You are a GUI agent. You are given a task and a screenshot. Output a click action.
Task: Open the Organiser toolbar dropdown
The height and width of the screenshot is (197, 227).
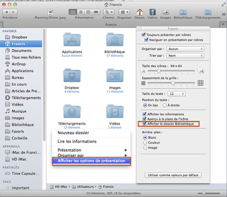(x=124, y=12)
